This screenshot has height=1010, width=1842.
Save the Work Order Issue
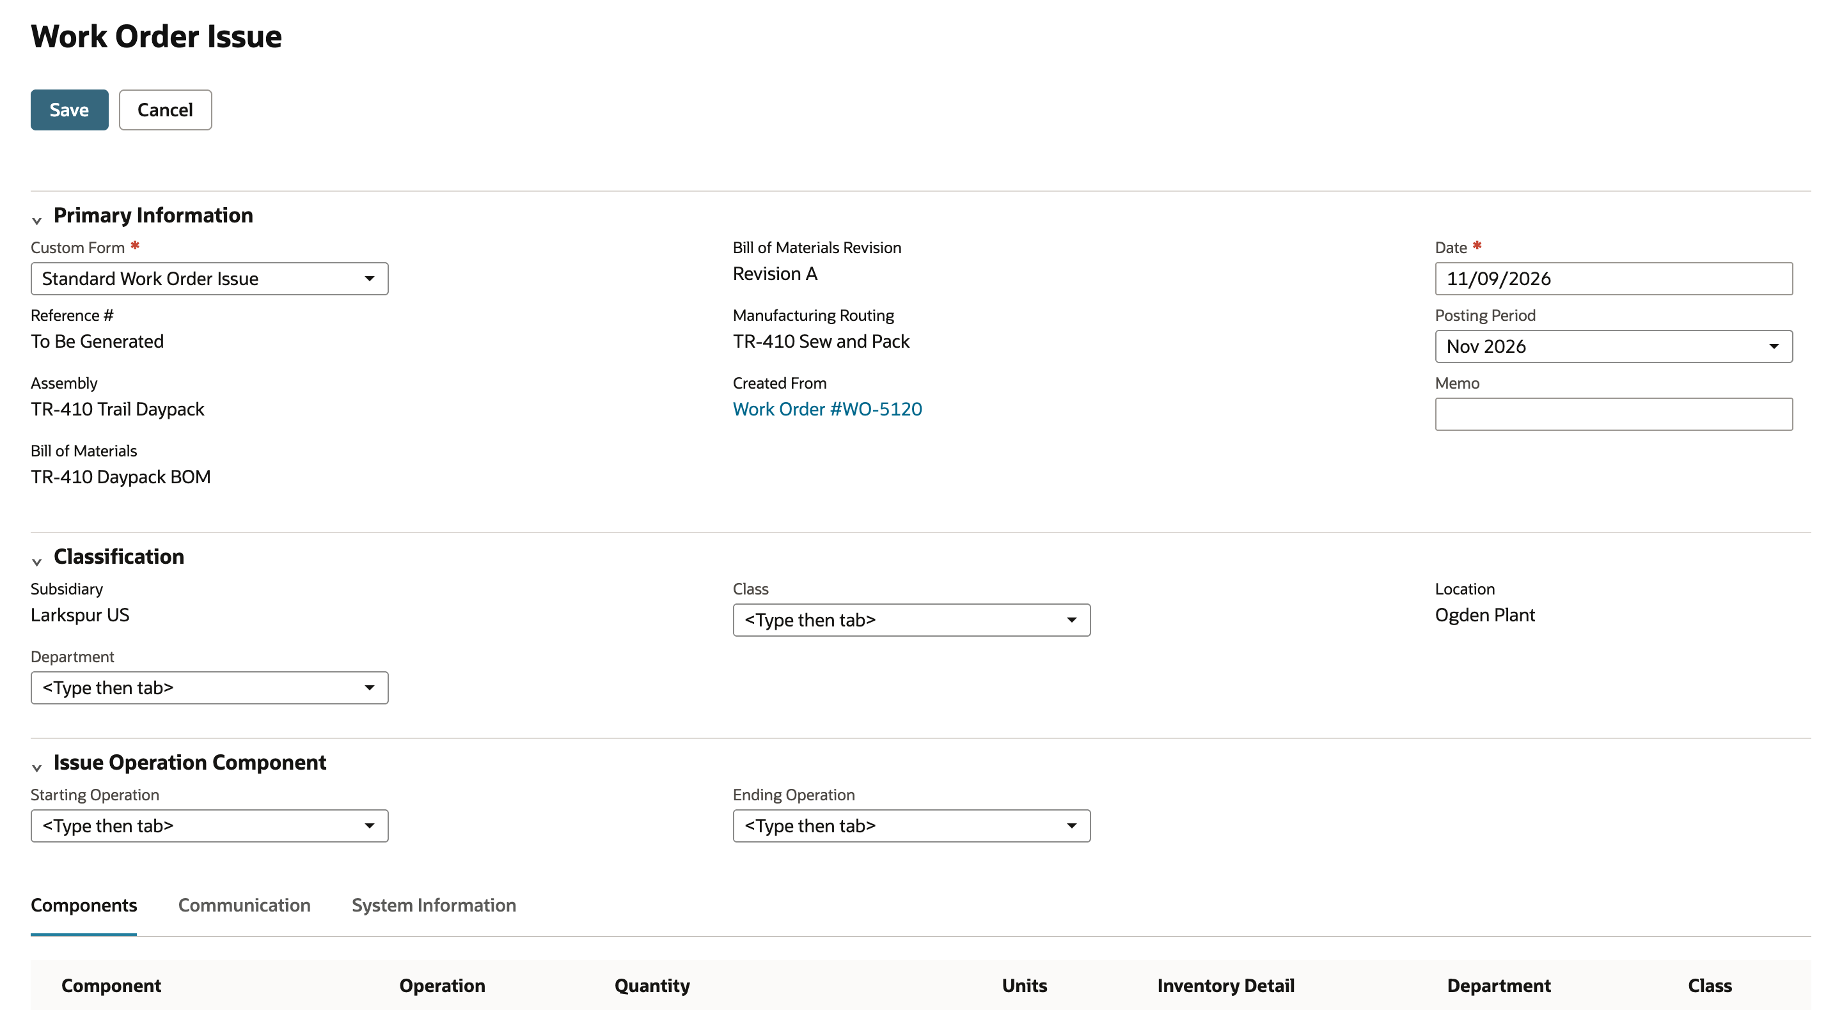pos(69,109)
